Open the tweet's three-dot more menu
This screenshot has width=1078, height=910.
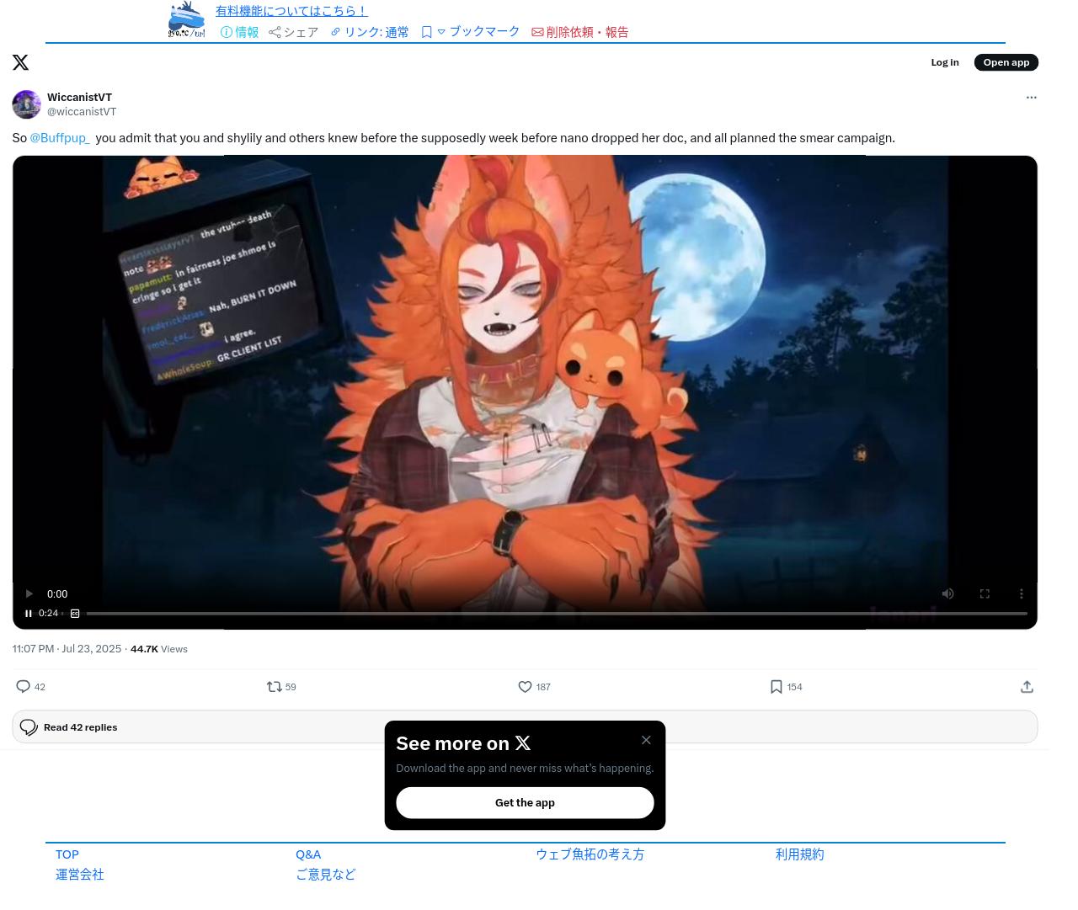click(x=1031, y=98)
